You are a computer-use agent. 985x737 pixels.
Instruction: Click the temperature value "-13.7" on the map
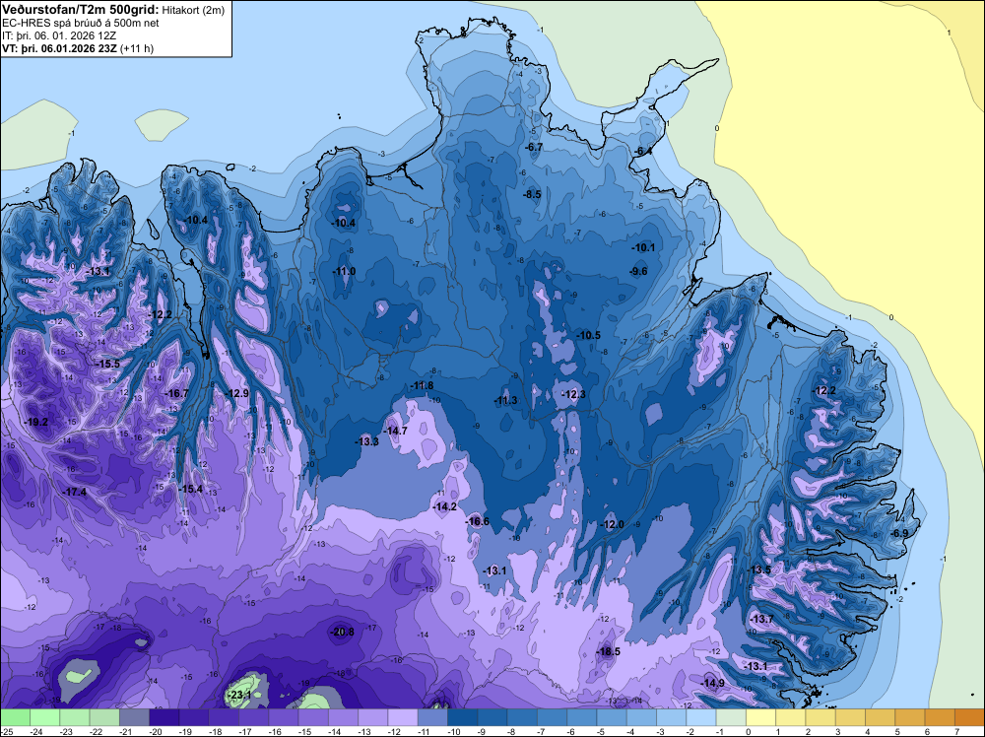point(761,619)
